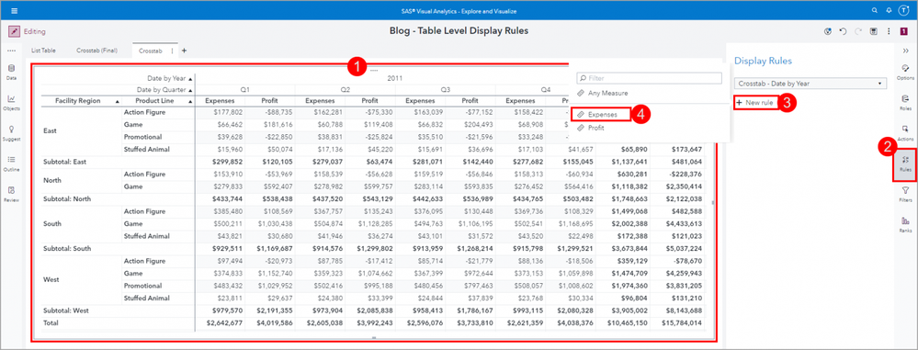Screen dimensions: 918x350
Task: Open the Options pane
Action: (x=905, y=72)
